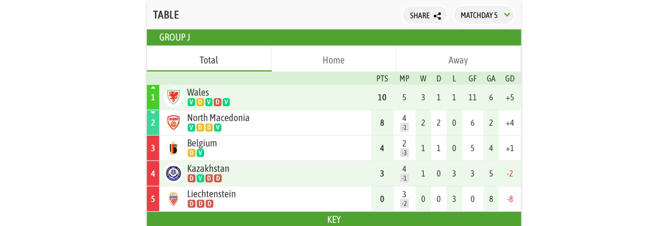
Task: Click the PTS column header
Action: [382, 79]
